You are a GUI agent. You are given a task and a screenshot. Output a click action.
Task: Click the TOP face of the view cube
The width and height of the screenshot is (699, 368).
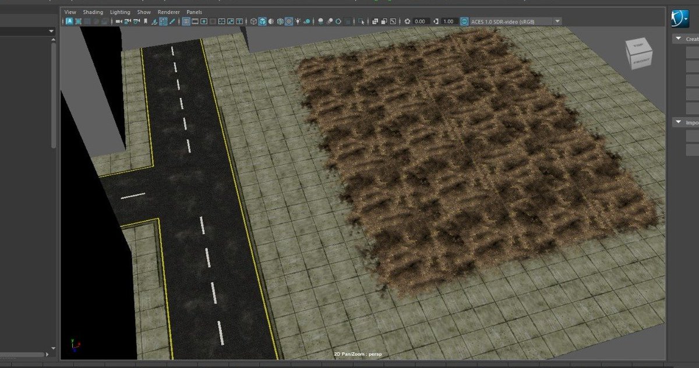pos(638,45)
